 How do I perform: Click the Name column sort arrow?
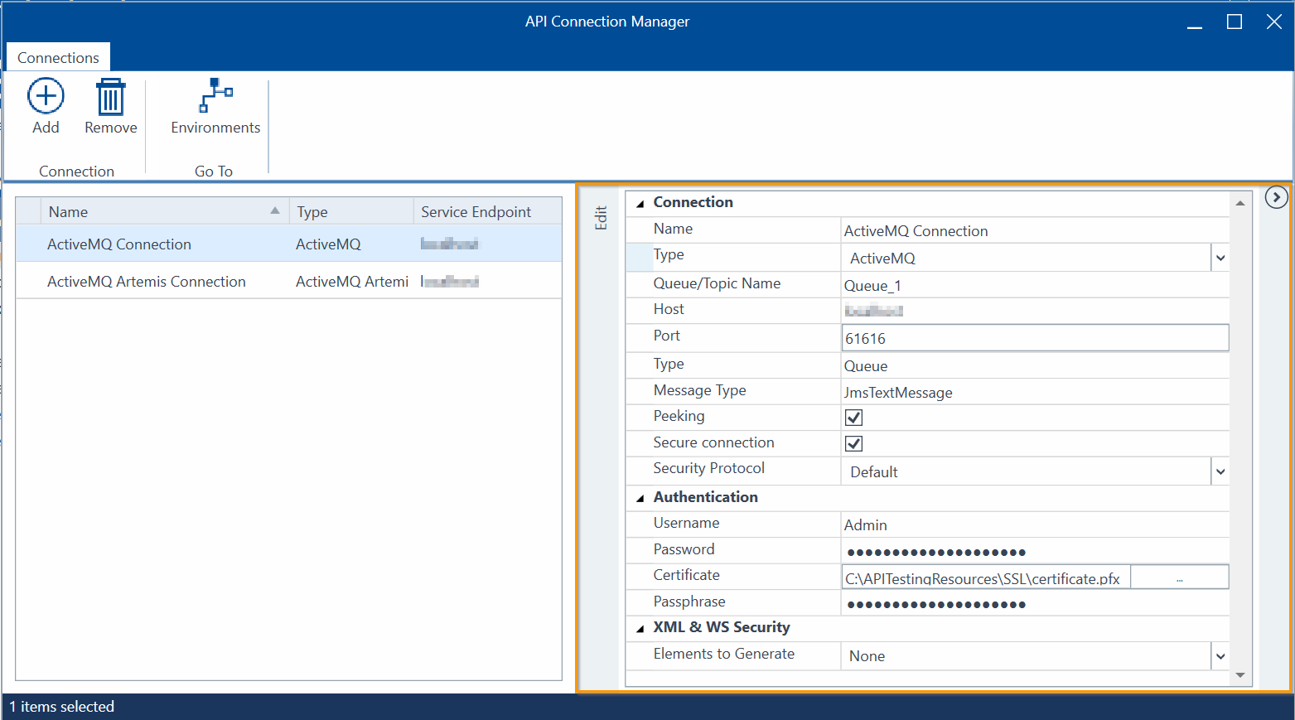[275, 211]
